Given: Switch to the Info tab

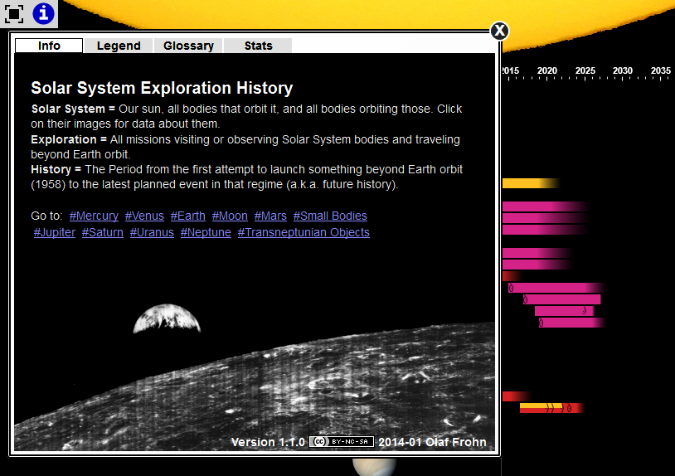Looking at the screenshot, I should 49,46.
